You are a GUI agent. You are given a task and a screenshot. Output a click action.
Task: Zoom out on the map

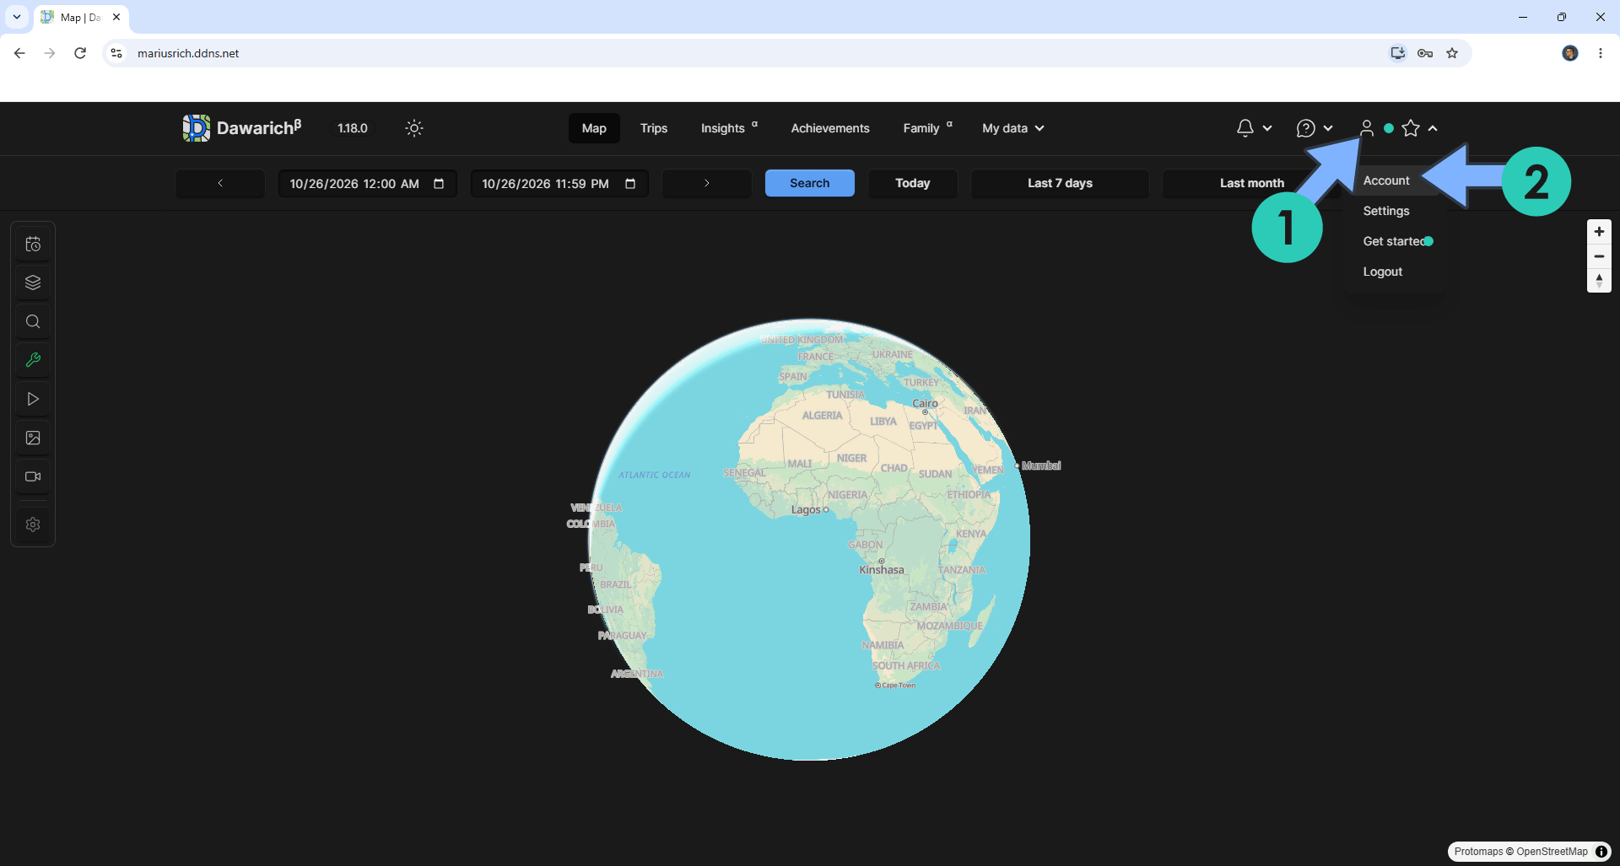click(x=1599, y=256)
